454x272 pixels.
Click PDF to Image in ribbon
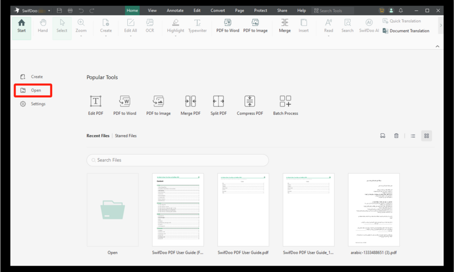255,26
